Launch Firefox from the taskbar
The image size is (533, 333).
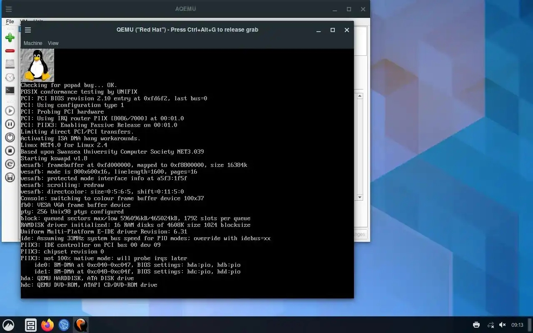point(47,325)
